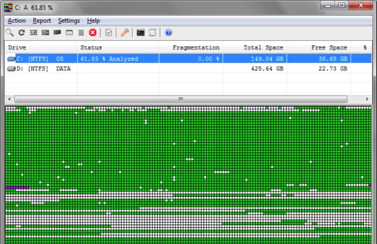The width and height of the screenshot is (377, 244).
Task: Run Full optimization dark disk icon
Action: pyautogui.click(x=57, y=33)
